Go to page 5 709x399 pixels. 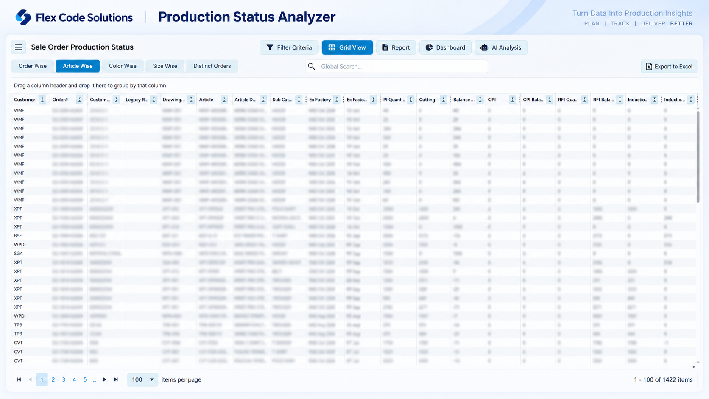coord(85,379)
